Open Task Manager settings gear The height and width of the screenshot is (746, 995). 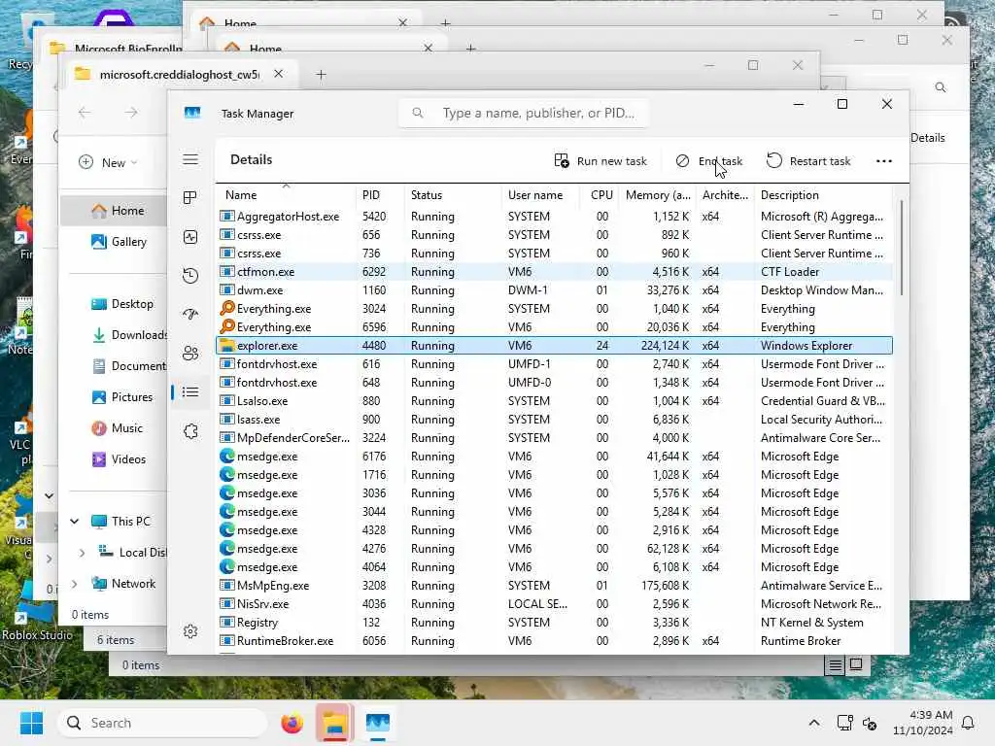(190, 631)
